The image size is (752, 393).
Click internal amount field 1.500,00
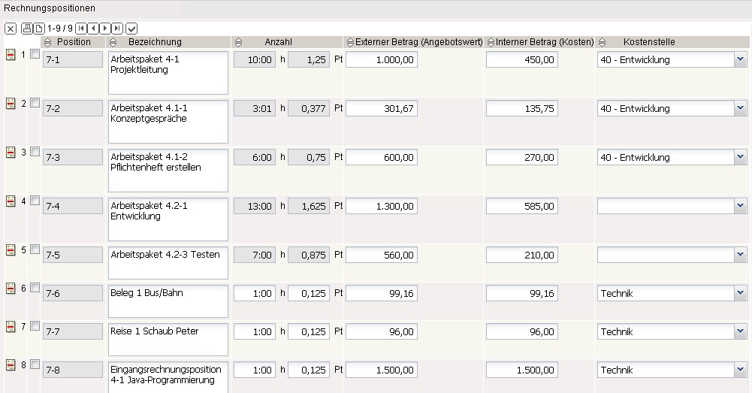coord(522,370)
